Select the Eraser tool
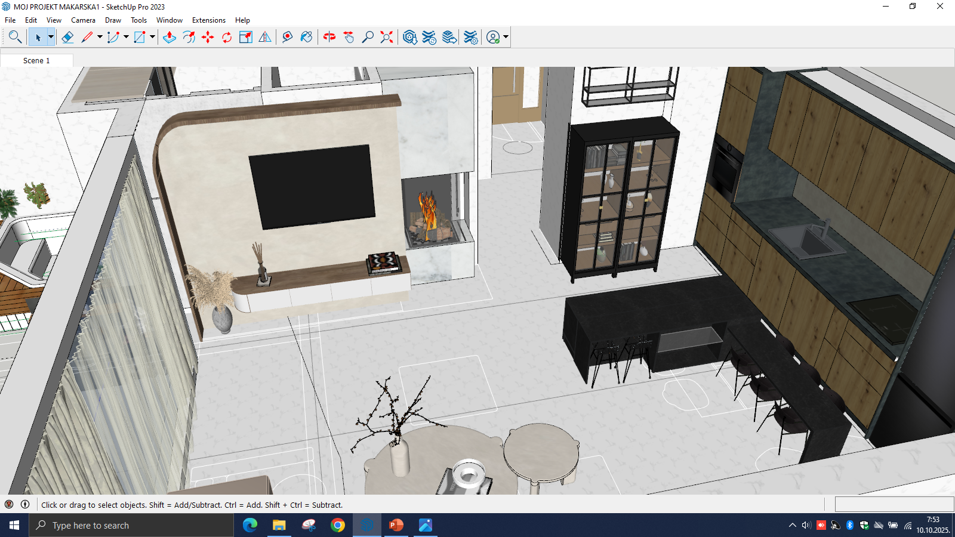The width and height of the screenshot is (955, 537). click(x=67, y=37)
